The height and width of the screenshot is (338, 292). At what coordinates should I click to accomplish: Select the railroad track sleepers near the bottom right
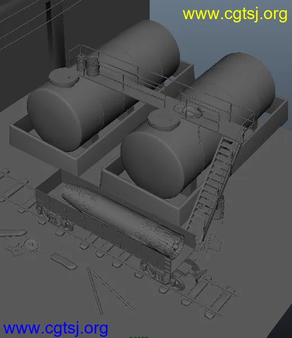pyautogui.click(x=212, y=298)
